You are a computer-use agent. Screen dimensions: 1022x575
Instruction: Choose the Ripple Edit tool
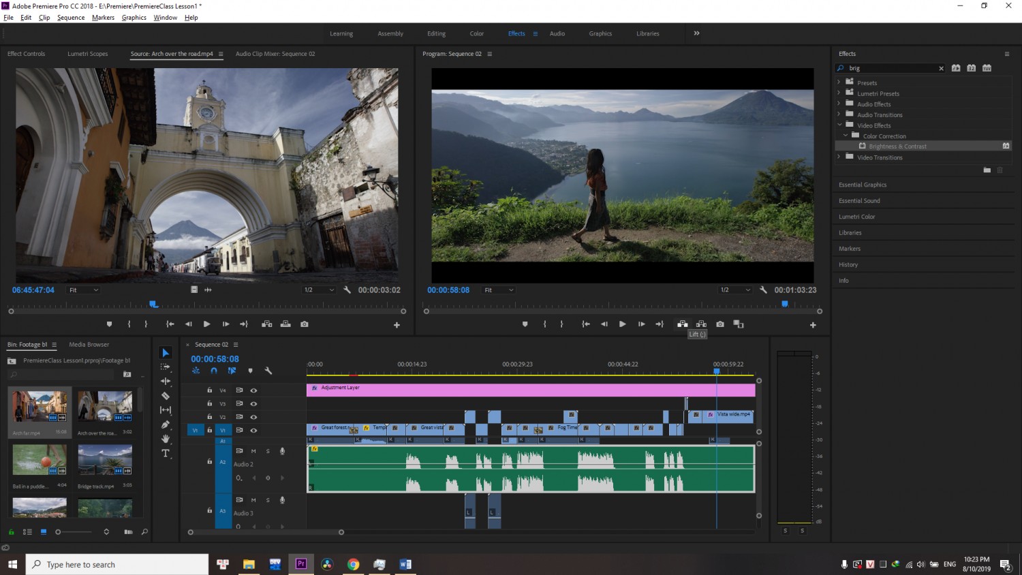166,382
